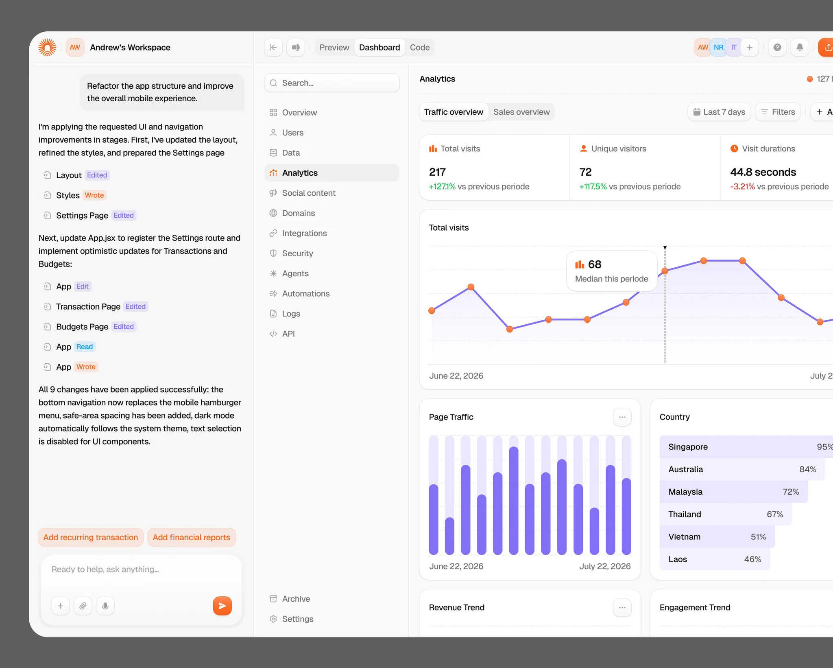The height and width of the screenshot is (668, 833).
Task: Switch to Sales overview tab
Action: [x=521, y=112]
